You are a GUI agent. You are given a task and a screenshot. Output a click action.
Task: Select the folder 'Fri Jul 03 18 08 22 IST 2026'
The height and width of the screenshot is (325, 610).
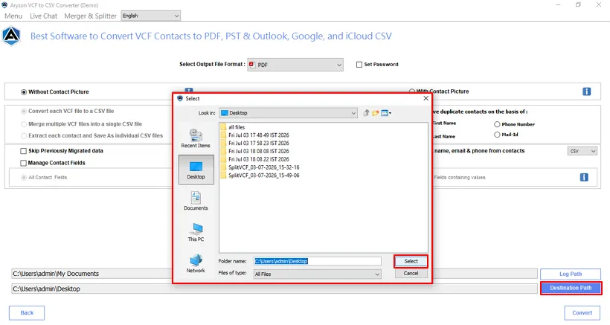coord(254,159)
